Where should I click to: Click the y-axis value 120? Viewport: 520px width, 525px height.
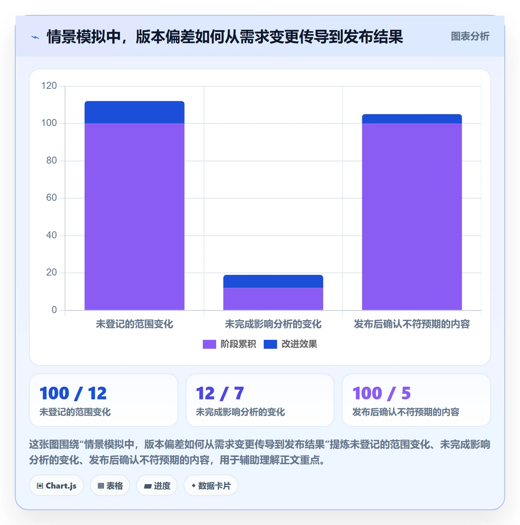pyautogui.click(x=49, y=86)
